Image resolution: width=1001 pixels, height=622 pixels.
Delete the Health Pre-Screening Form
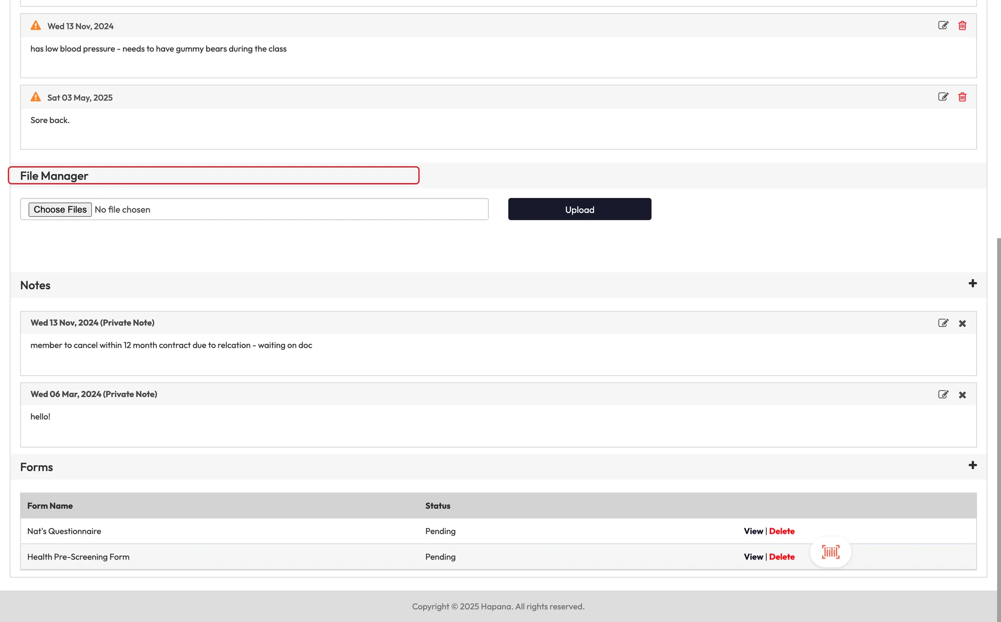pos(782,557)
